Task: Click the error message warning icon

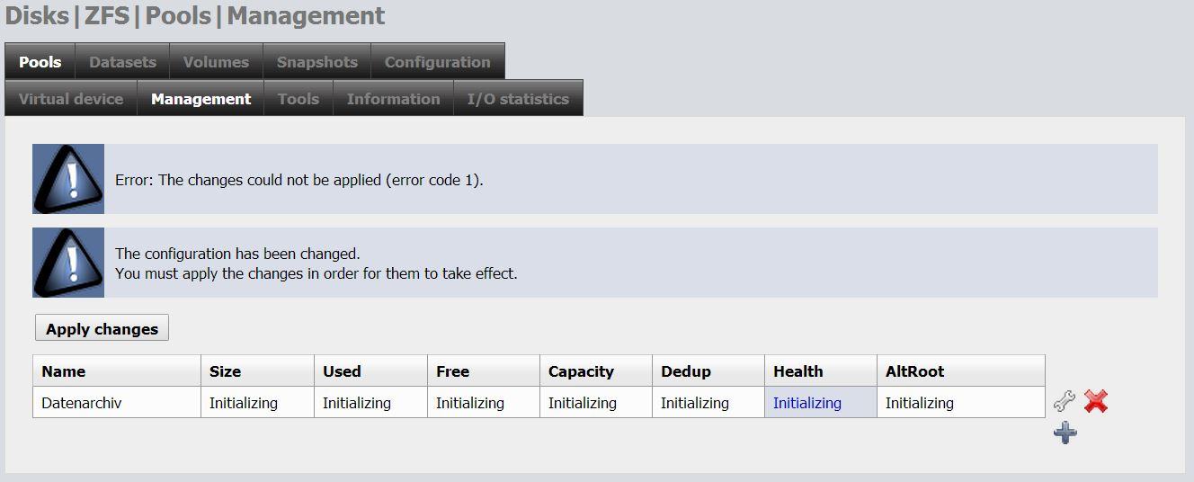Action: pos(68,179)
